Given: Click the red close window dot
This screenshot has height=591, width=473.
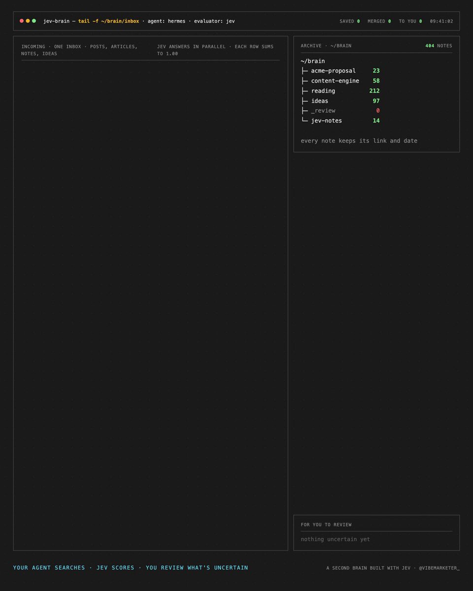Looking at the screenshot, I should [x=22, y=21].
